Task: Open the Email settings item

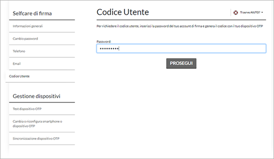Action: 42,64
